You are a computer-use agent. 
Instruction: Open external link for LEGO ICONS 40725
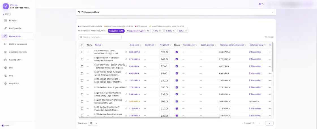point(126,73)
